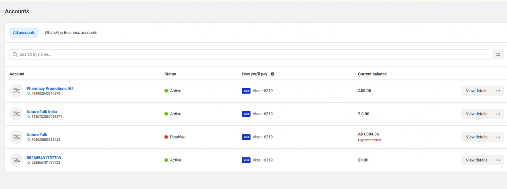This screenshot has height=189, width=507.
Task: Click the A$0.00 balance value
Action: click(x=365, y=91)
